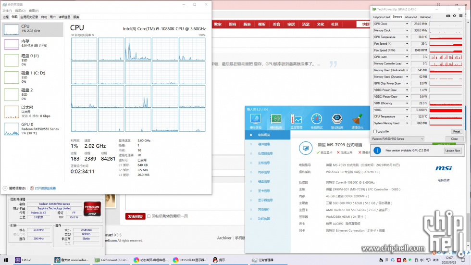This screenshot has height=265, width=471.
Task: Click VDDC red sensor graph in GPU-Z
Action: coord(446,110)
